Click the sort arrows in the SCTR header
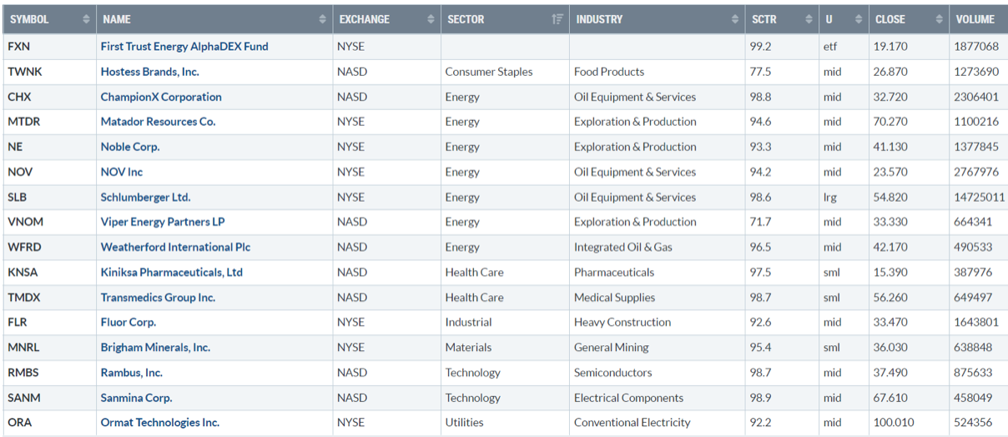Image resolution: width=1008 pixels, height=437 pixels. point(808,19)
